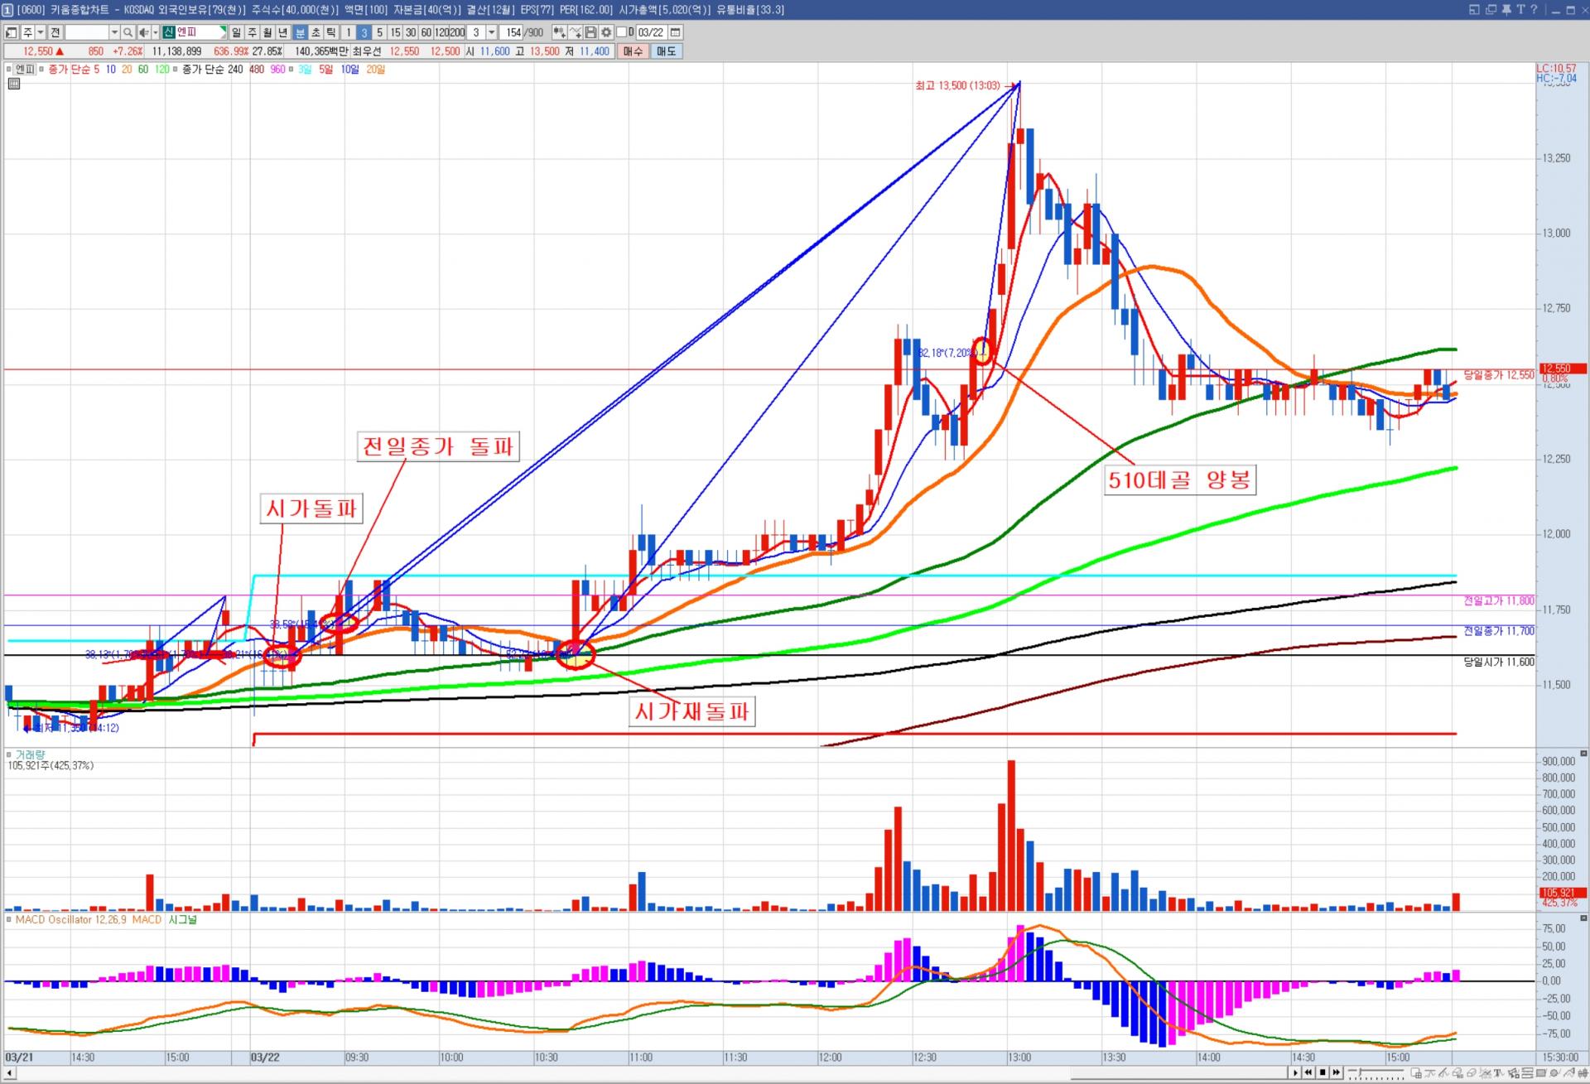Click the red 매수 buy button

633,51
